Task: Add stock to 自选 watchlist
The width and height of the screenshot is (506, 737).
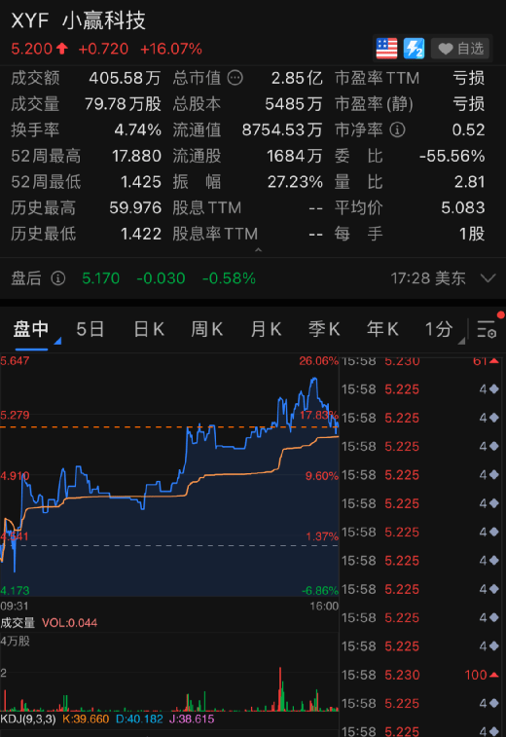Action: tap(460, 49)
